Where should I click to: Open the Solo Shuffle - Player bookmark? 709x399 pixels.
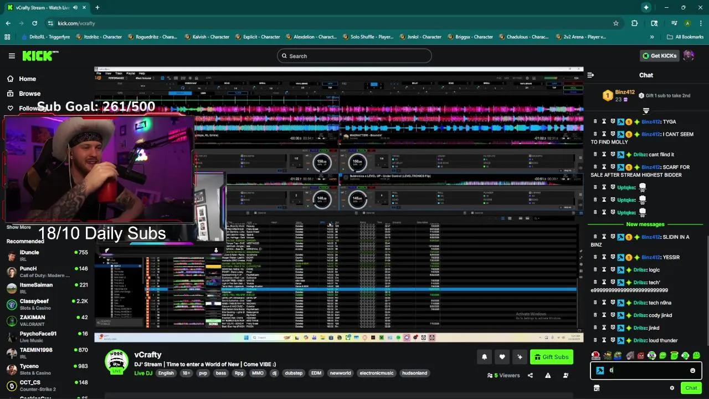367,37
